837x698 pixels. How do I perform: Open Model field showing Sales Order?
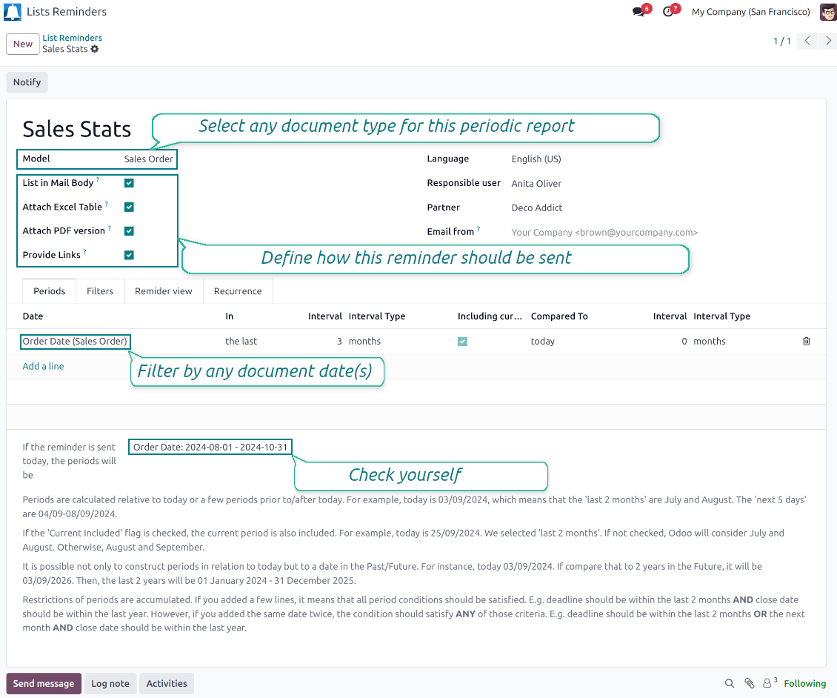tap(149, 159)
